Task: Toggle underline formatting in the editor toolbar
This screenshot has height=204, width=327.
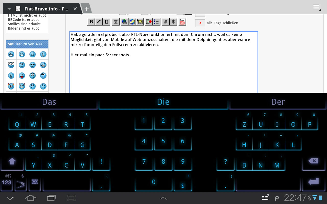Action: pyautogui.click(x=106, y=22)
